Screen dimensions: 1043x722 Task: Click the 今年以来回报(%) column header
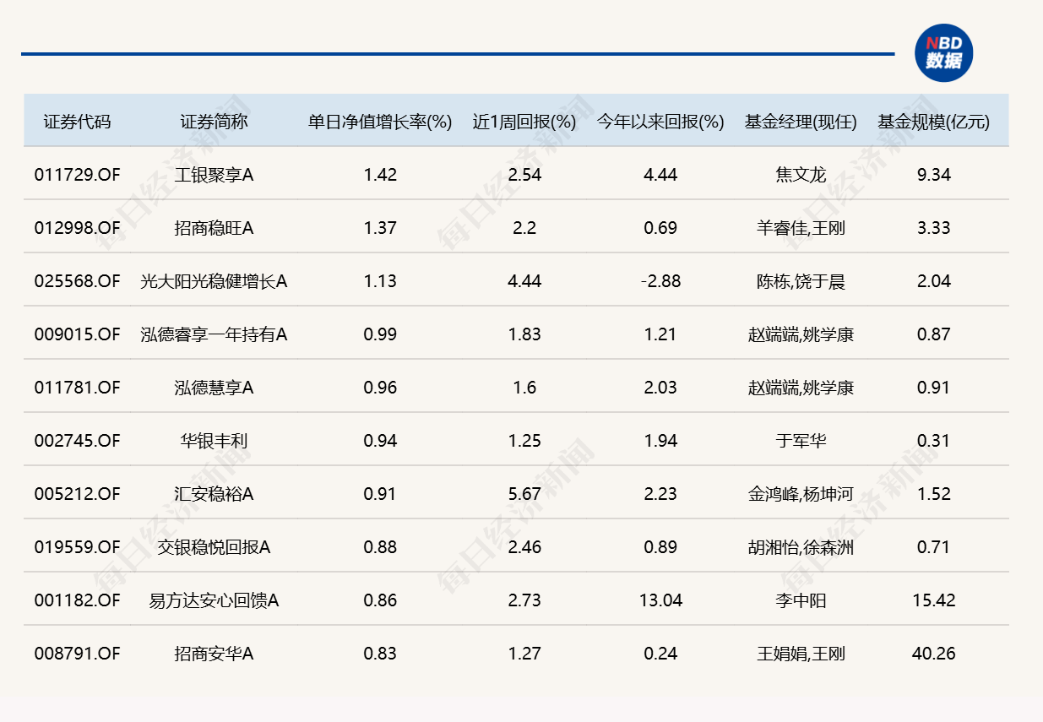tap(660, 122)
